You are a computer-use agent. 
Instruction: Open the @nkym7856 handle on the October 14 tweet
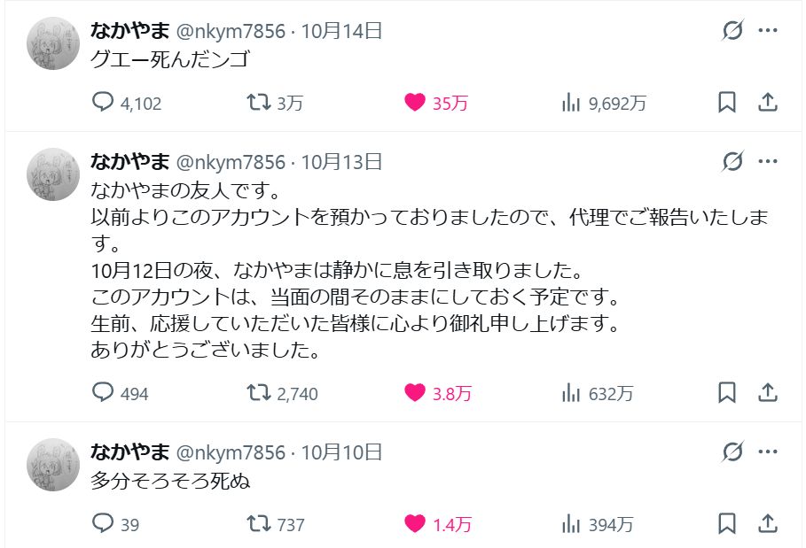coord(231,31)
